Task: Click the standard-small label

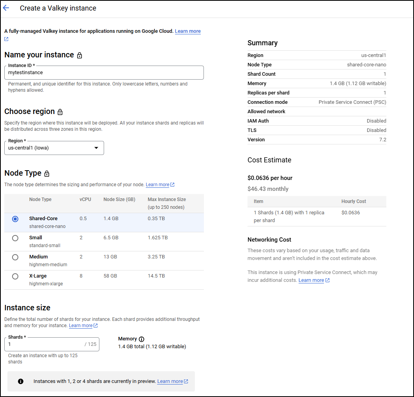Action: coord(44,246)
